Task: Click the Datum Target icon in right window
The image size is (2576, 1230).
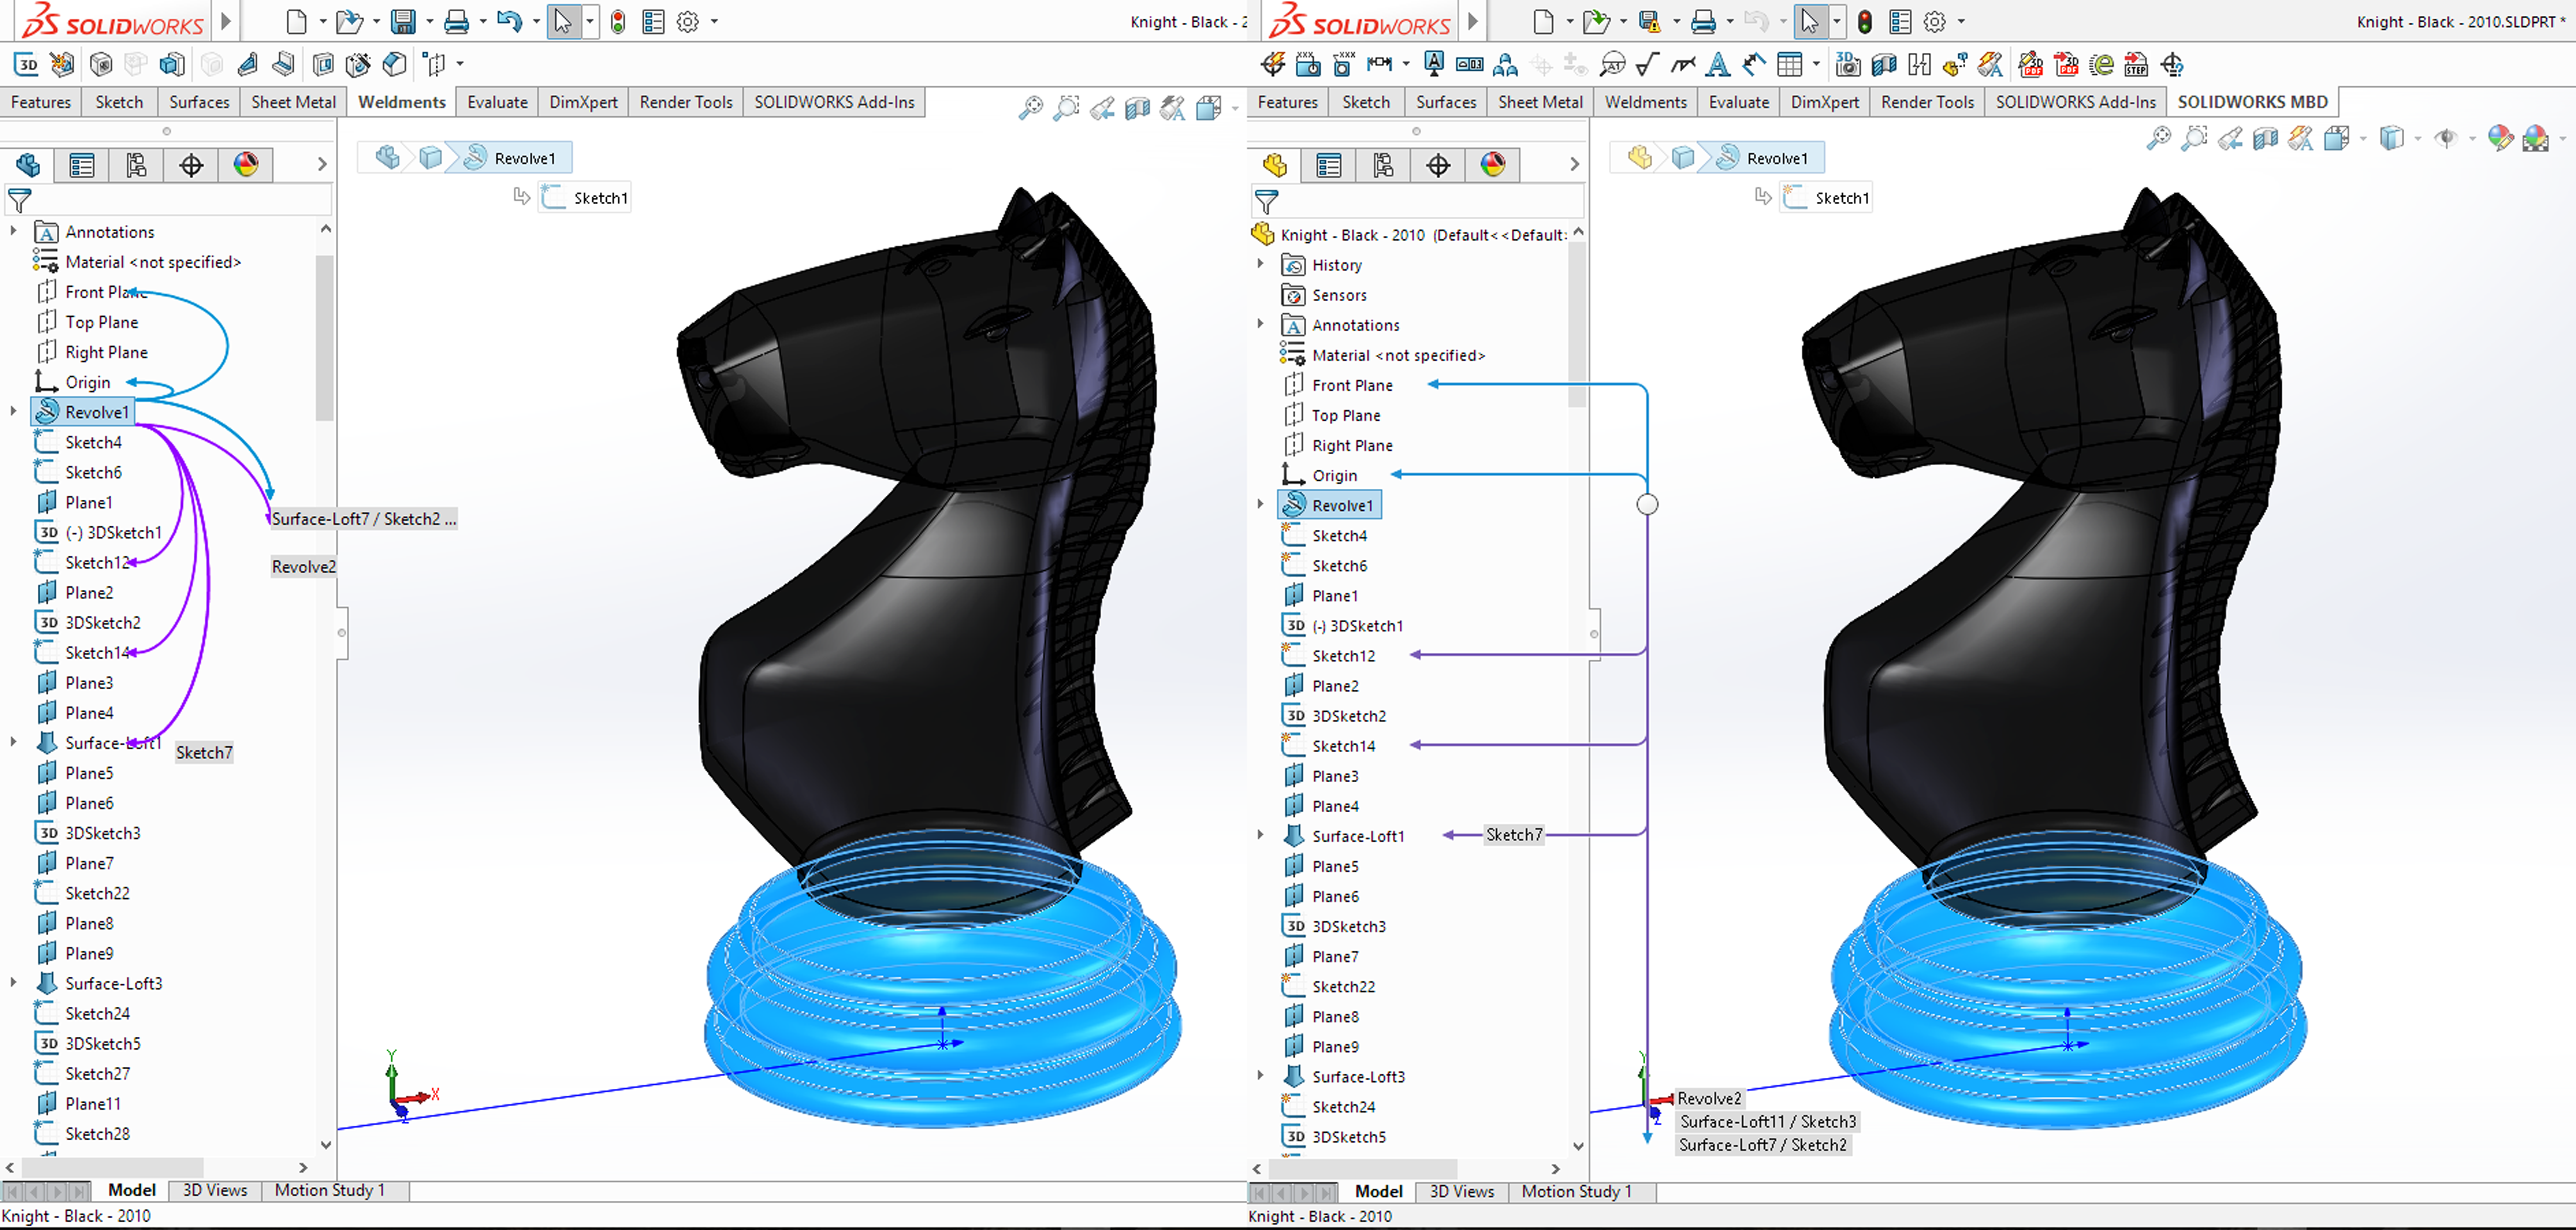Action: pos(1613,65)
